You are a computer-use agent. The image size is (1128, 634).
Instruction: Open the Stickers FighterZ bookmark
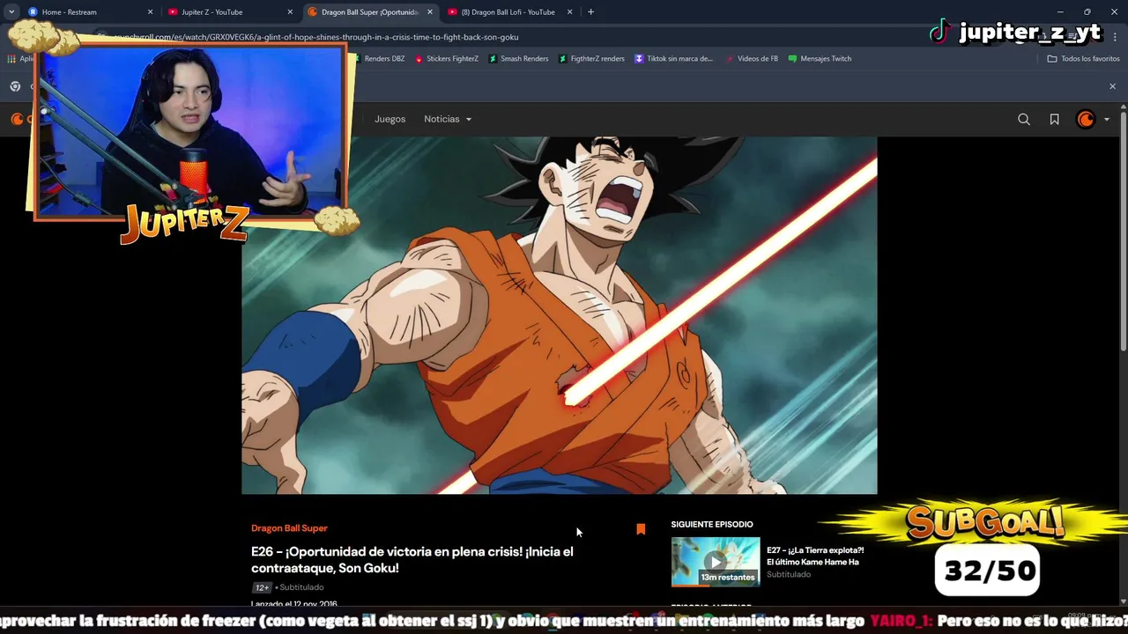coord(445,59)
